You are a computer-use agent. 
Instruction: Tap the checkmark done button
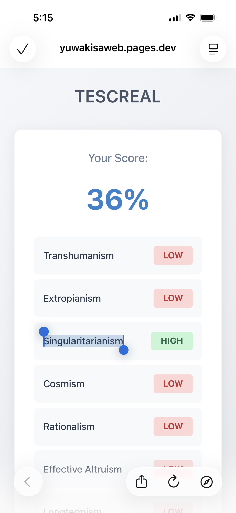point(23,49)
